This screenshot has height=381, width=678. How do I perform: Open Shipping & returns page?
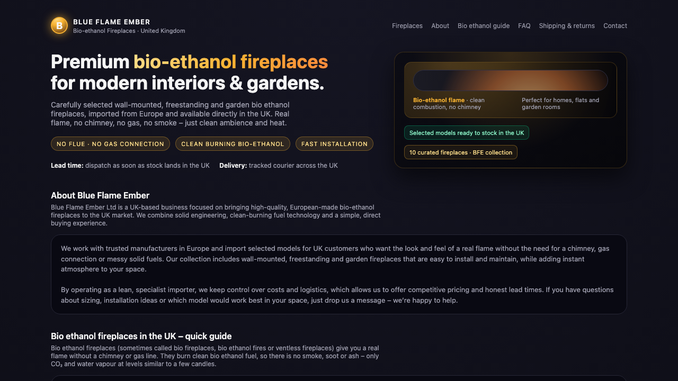(x=566, y=26)
